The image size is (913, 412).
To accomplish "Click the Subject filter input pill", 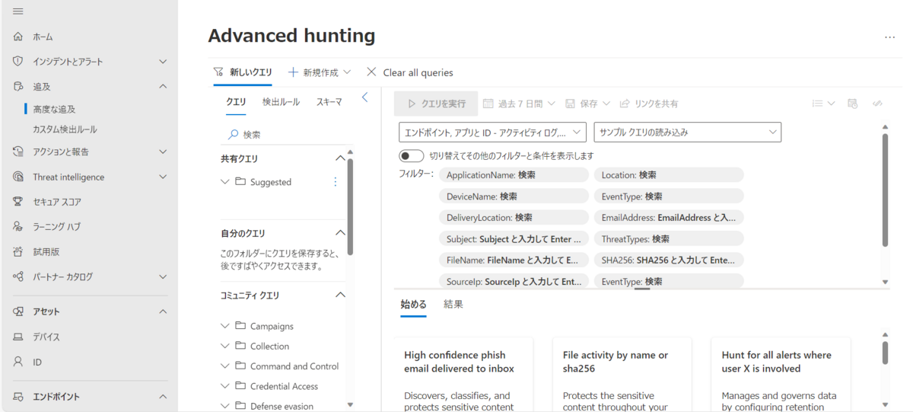I will 514,239.
